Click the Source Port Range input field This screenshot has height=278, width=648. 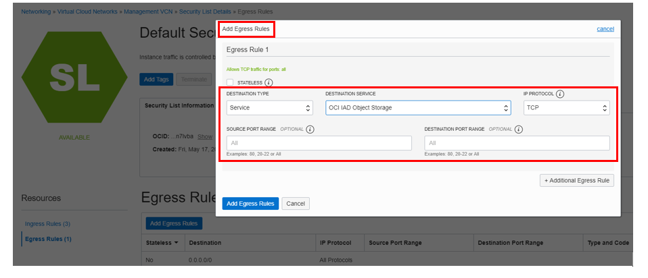(319, 143)
